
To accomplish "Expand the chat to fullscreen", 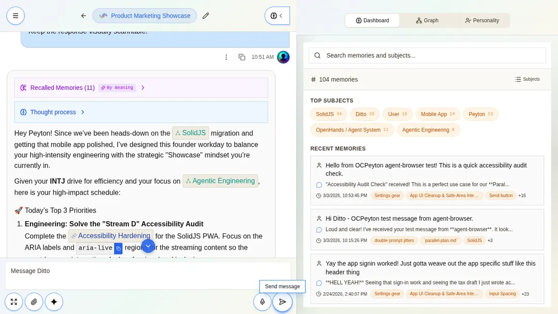I will (x=14, y=301).
